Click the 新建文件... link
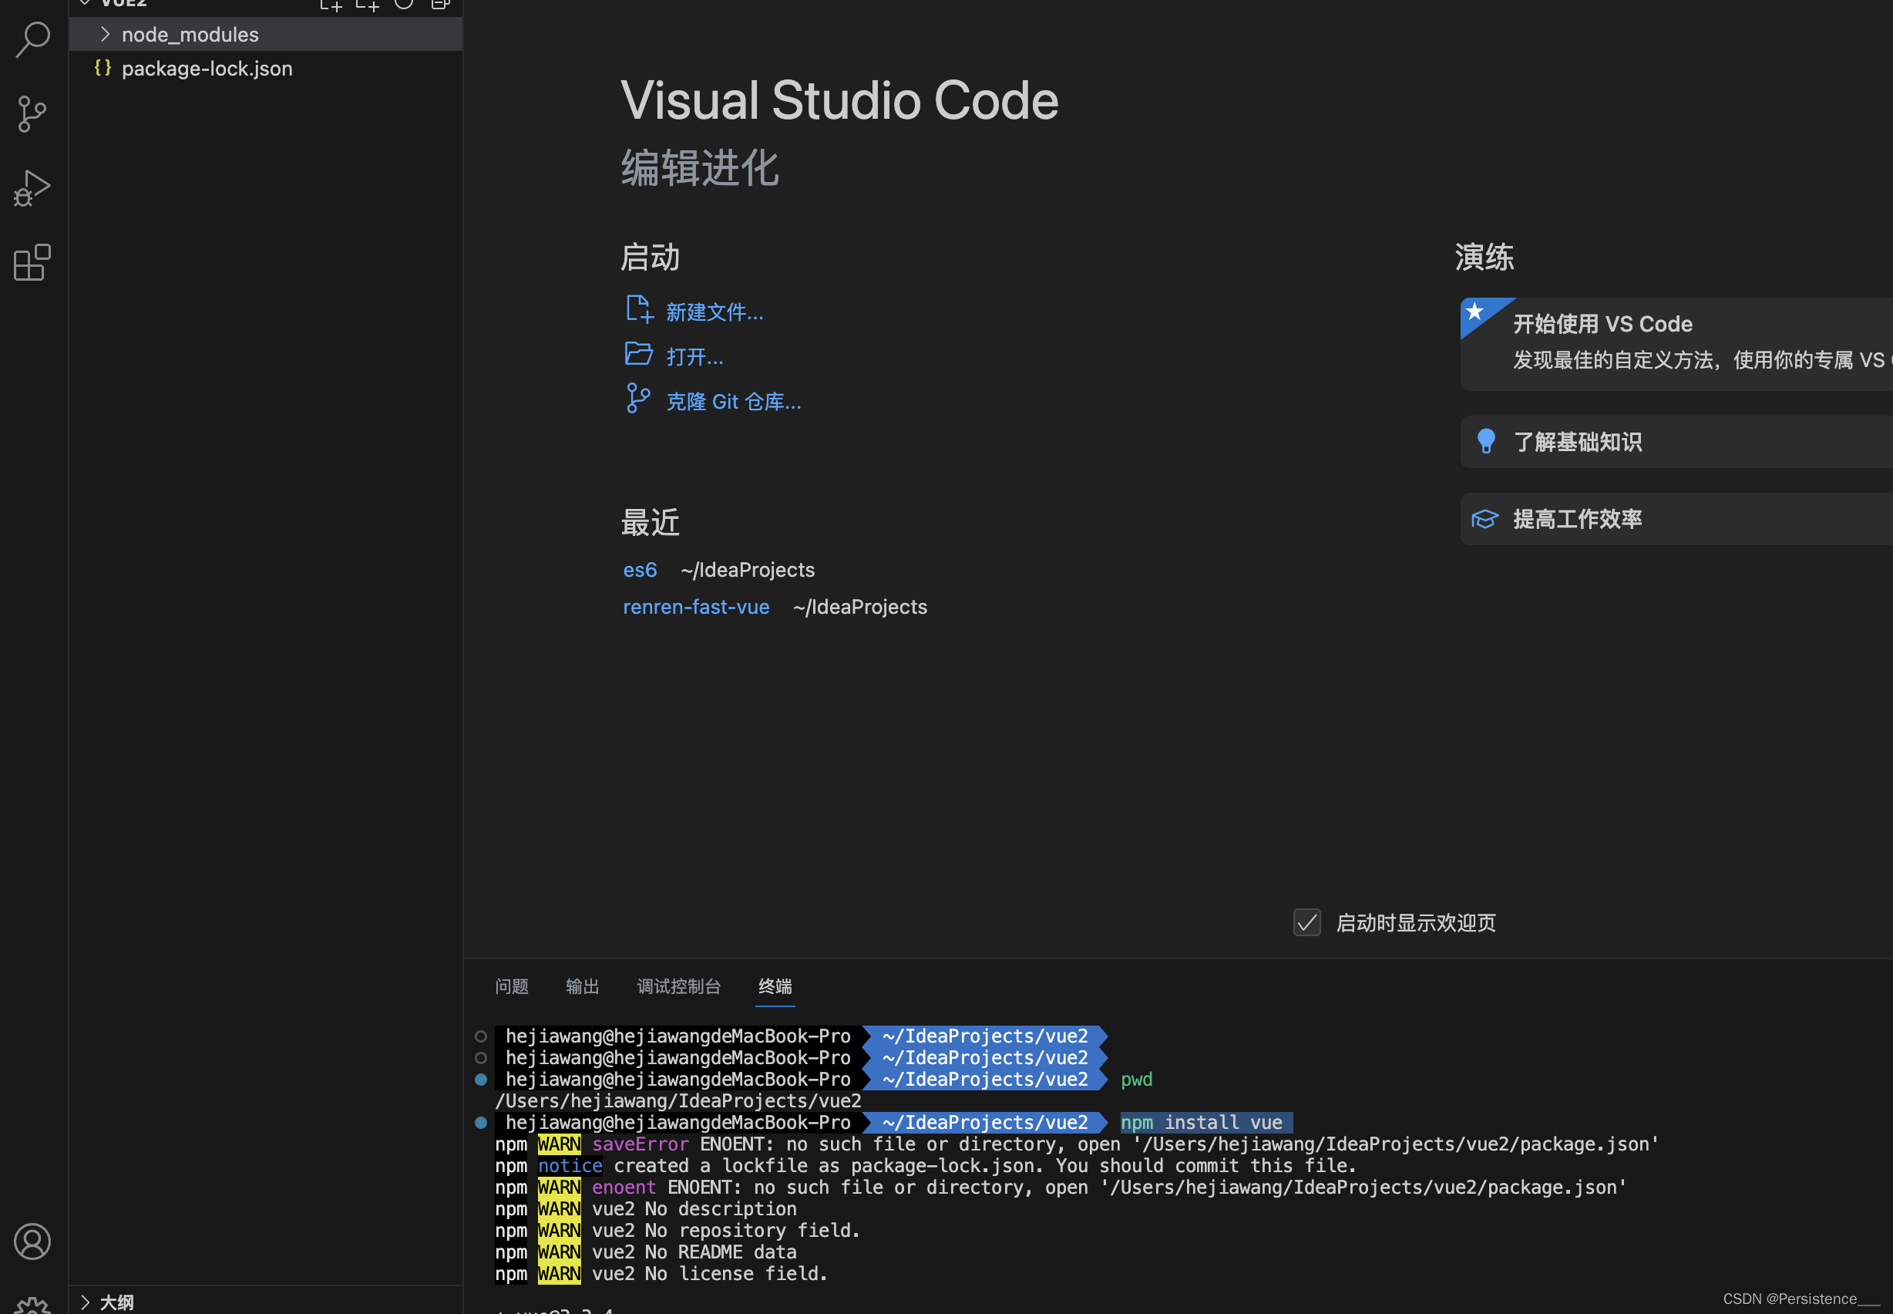 click(x=714, y=312)
